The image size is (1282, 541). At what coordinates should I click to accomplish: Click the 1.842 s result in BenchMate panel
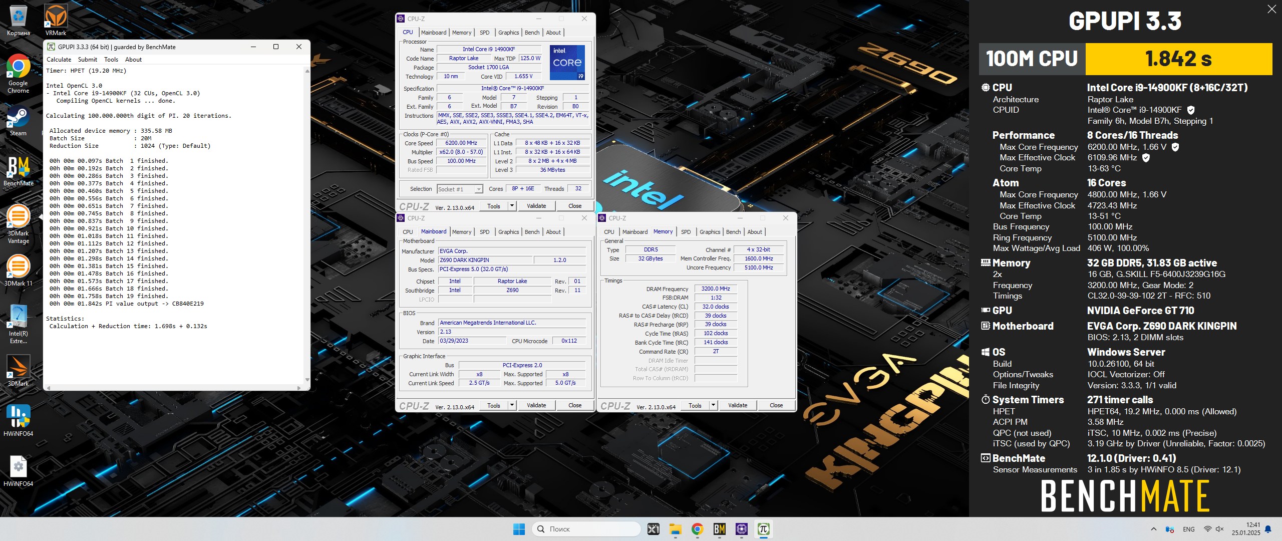pyautogui.click(x=1178, y=59)
